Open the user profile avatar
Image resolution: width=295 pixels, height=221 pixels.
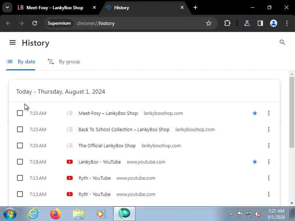coord(273,23)
